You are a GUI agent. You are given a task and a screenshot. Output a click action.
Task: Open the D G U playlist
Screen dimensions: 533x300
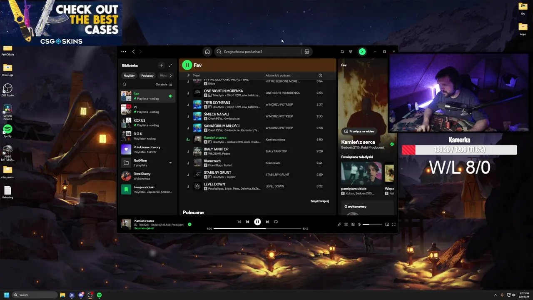[148, 136]
